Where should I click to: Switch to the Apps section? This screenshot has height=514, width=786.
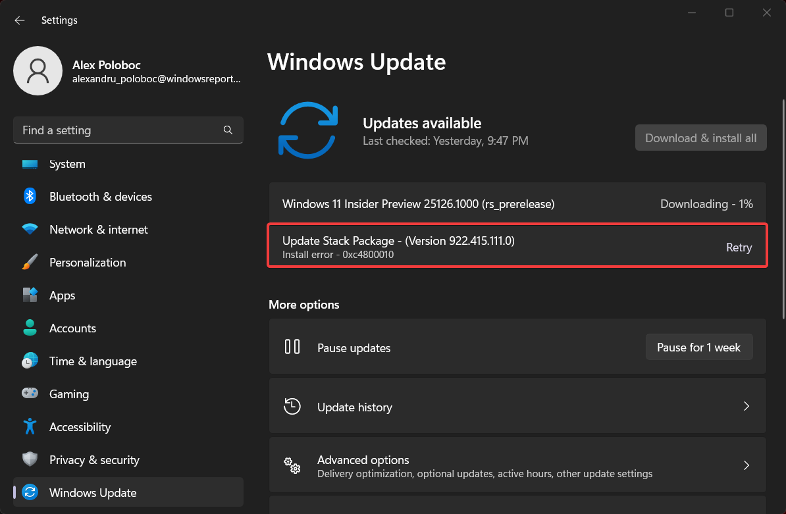click(x=62, y=295)
